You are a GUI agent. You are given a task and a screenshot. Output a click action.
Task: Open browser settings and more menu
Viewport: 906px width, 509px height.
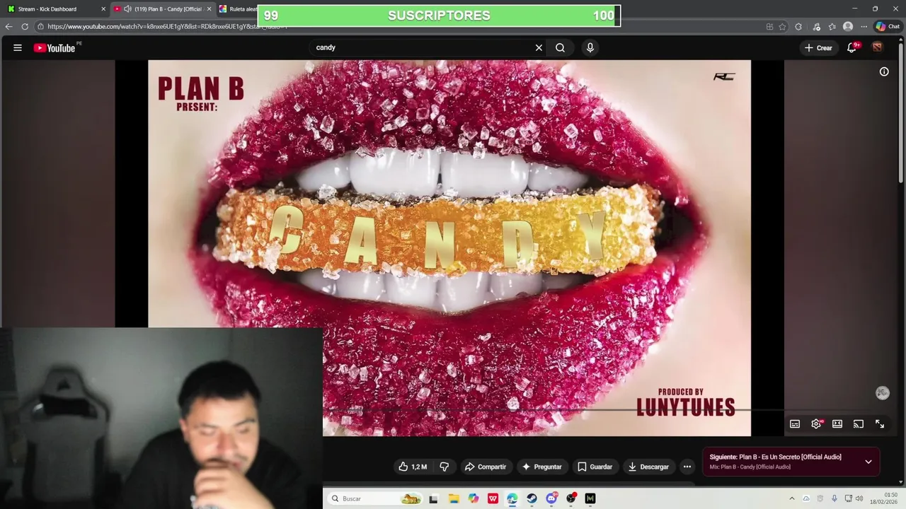[864, 26]
